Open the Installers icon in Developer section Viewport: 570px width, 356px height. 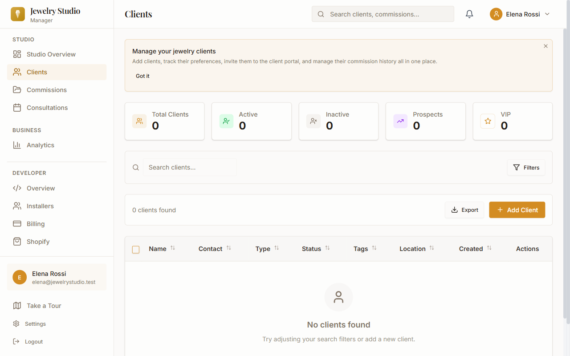(17, 206)
